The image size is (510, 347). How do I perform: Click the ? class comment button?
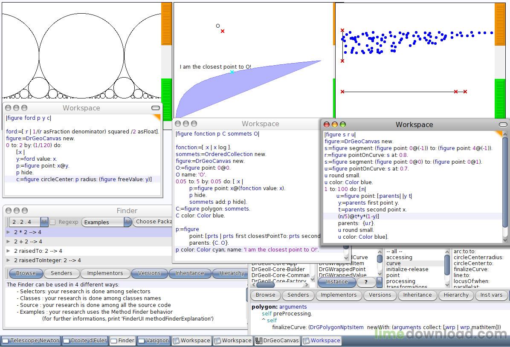(366, 282)
